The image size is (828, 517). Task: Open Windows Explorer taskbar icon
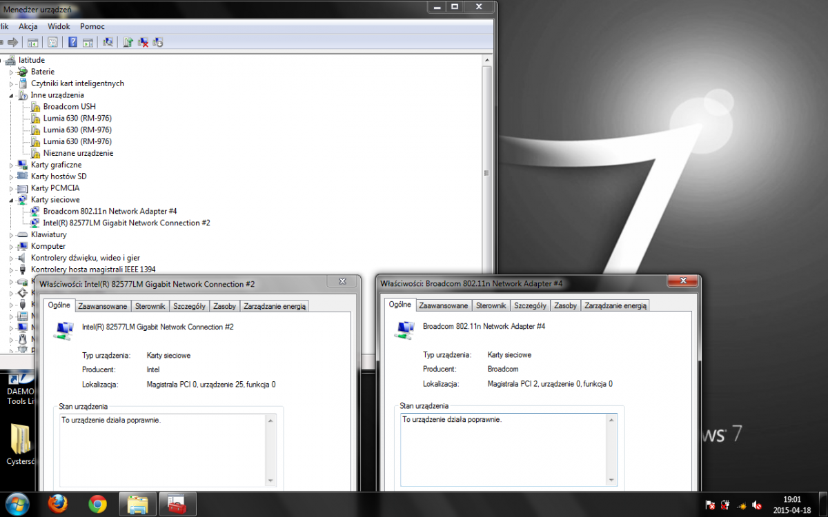coord(138,505)
